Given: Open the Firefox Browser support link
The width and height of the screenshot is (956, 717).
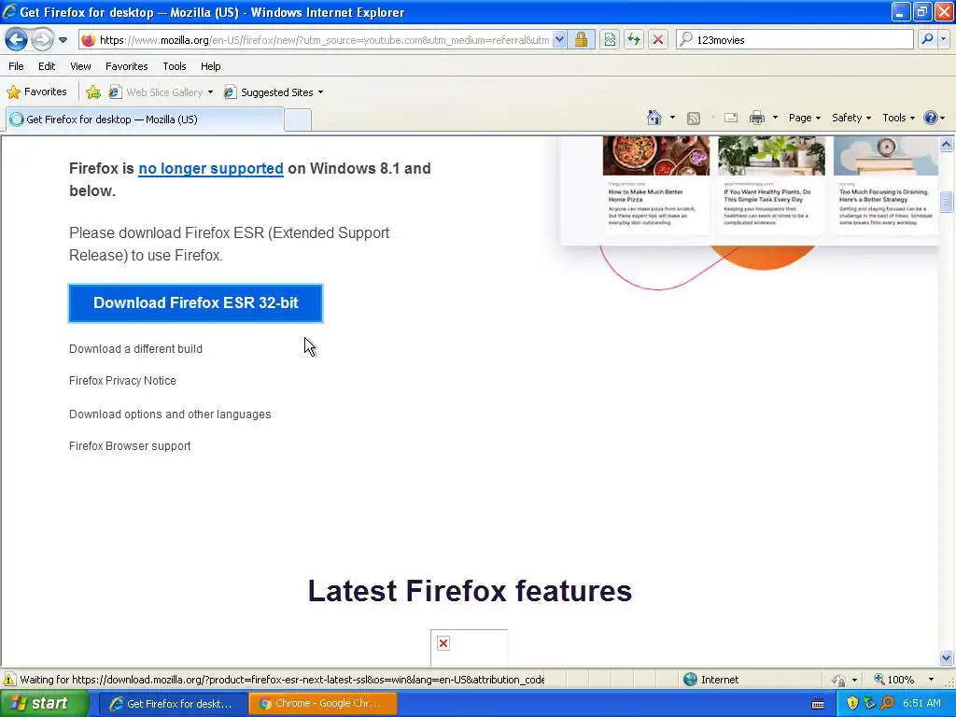Looking at the screenshot, I should pos(130,445).
